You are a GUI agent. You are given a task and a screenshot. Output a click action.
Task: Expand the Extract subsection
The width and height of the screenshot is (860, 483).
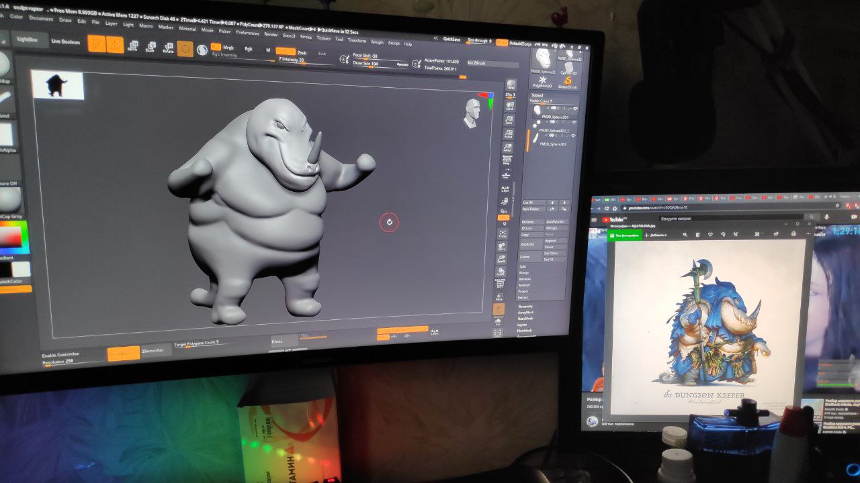[523, 297]
